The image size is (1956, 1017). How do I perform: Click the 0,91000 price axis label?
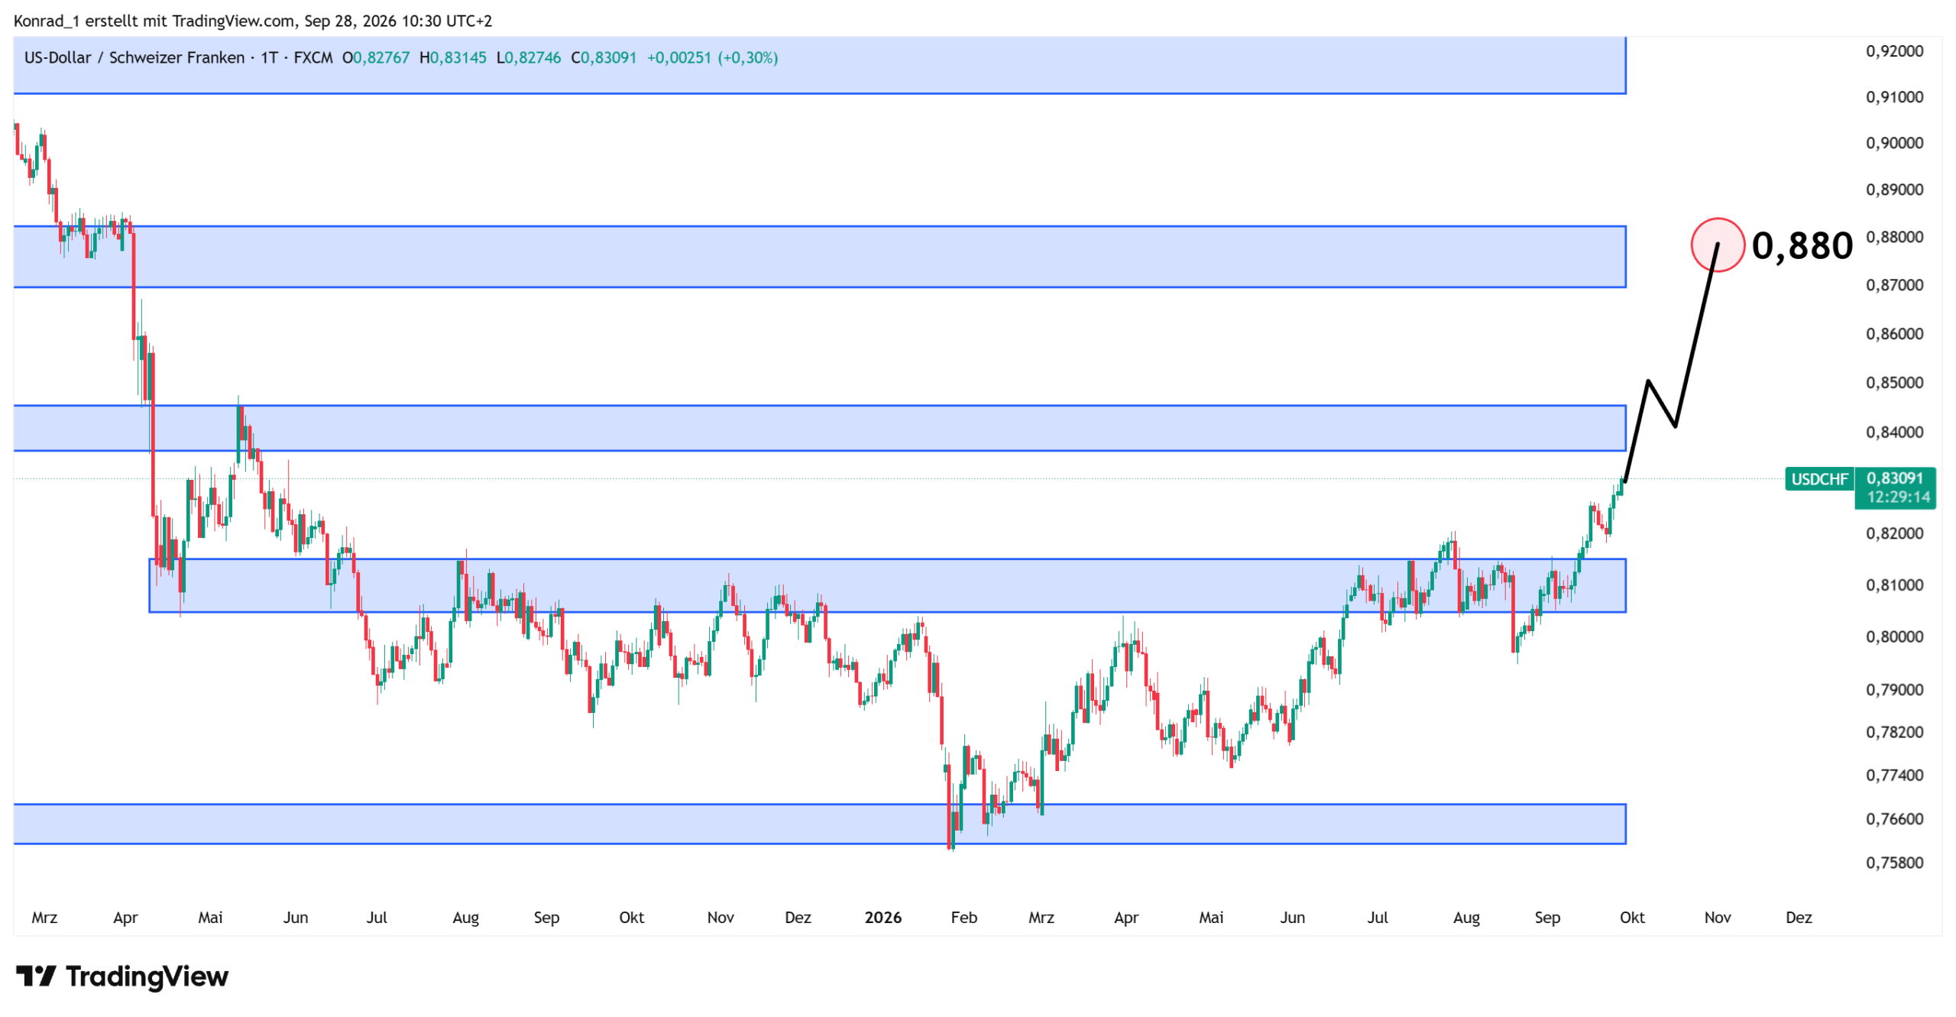(x=1894, y=97)
